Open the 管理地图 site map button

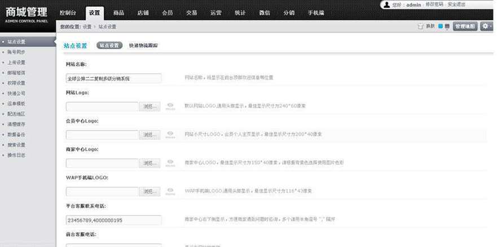[465, 27]
